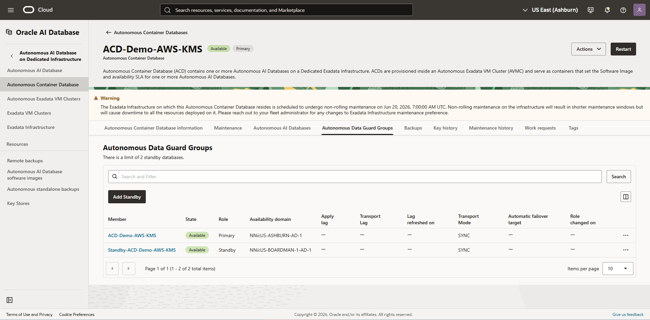Open the Cloud Shell developer tools icon
This screenshot has width=650, height=320.
[591, 10]
